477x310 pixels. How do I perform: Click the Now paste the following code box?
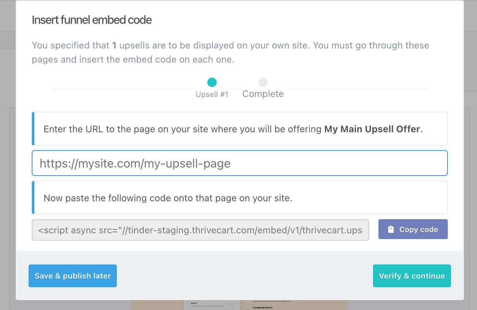coord(239,197)
